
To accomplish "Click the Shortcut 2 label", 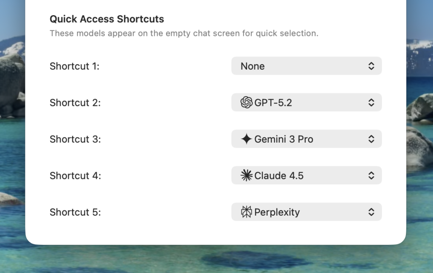I will [x=75, y=103].
